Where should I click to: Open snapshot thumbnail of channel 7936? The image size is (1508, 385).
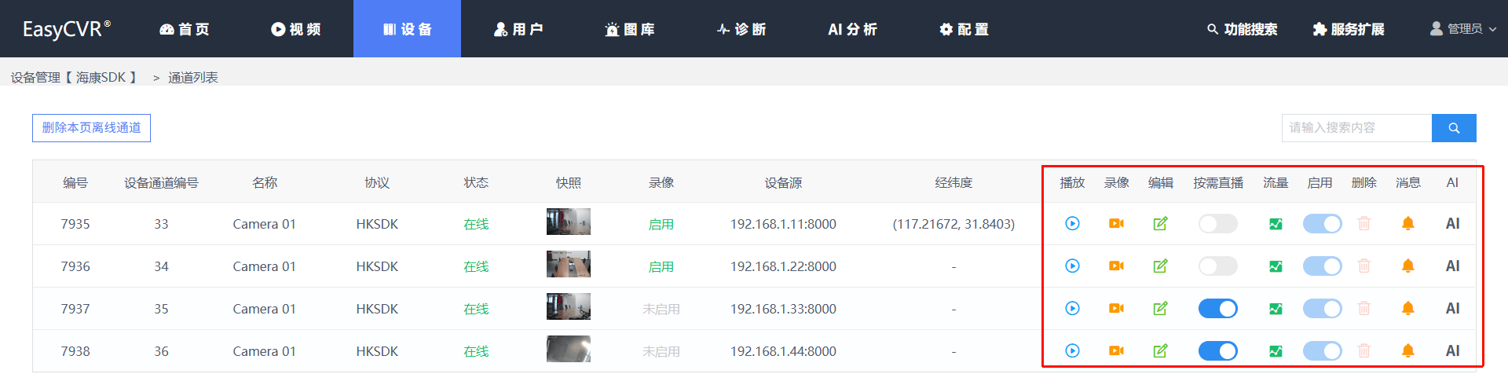tap(568, 265)
